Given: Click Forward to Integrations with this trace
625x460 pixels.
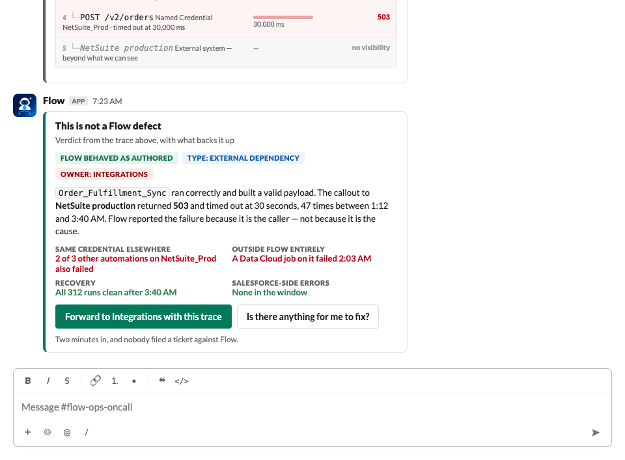Looking at the screenshot, I should 143,317.
